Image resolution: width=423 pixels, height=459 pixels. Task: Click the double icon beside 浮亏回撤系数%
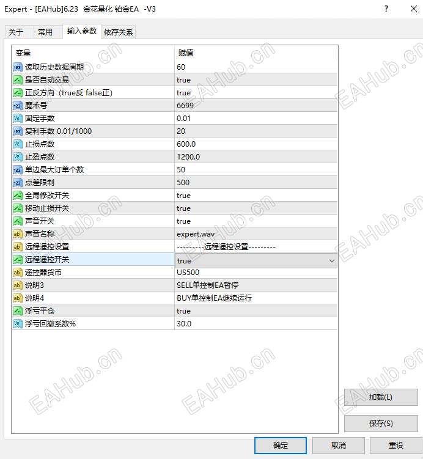point(18,324)
